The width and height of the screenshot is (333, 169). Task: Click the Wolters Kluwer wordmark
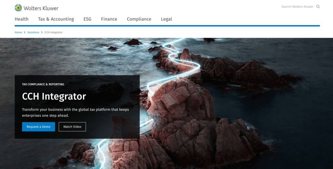pyautogui.click(x=41, y=8)
